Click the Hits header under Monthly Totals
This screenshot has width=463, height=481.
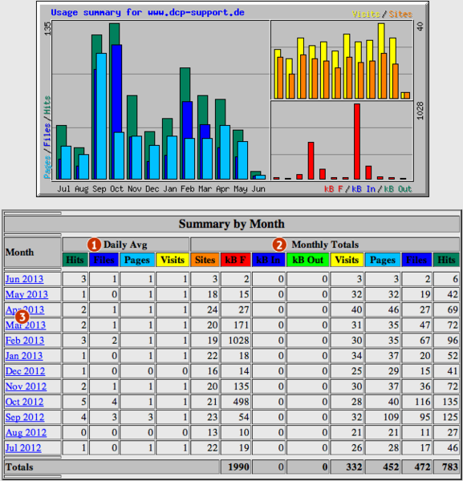point(446,260)
